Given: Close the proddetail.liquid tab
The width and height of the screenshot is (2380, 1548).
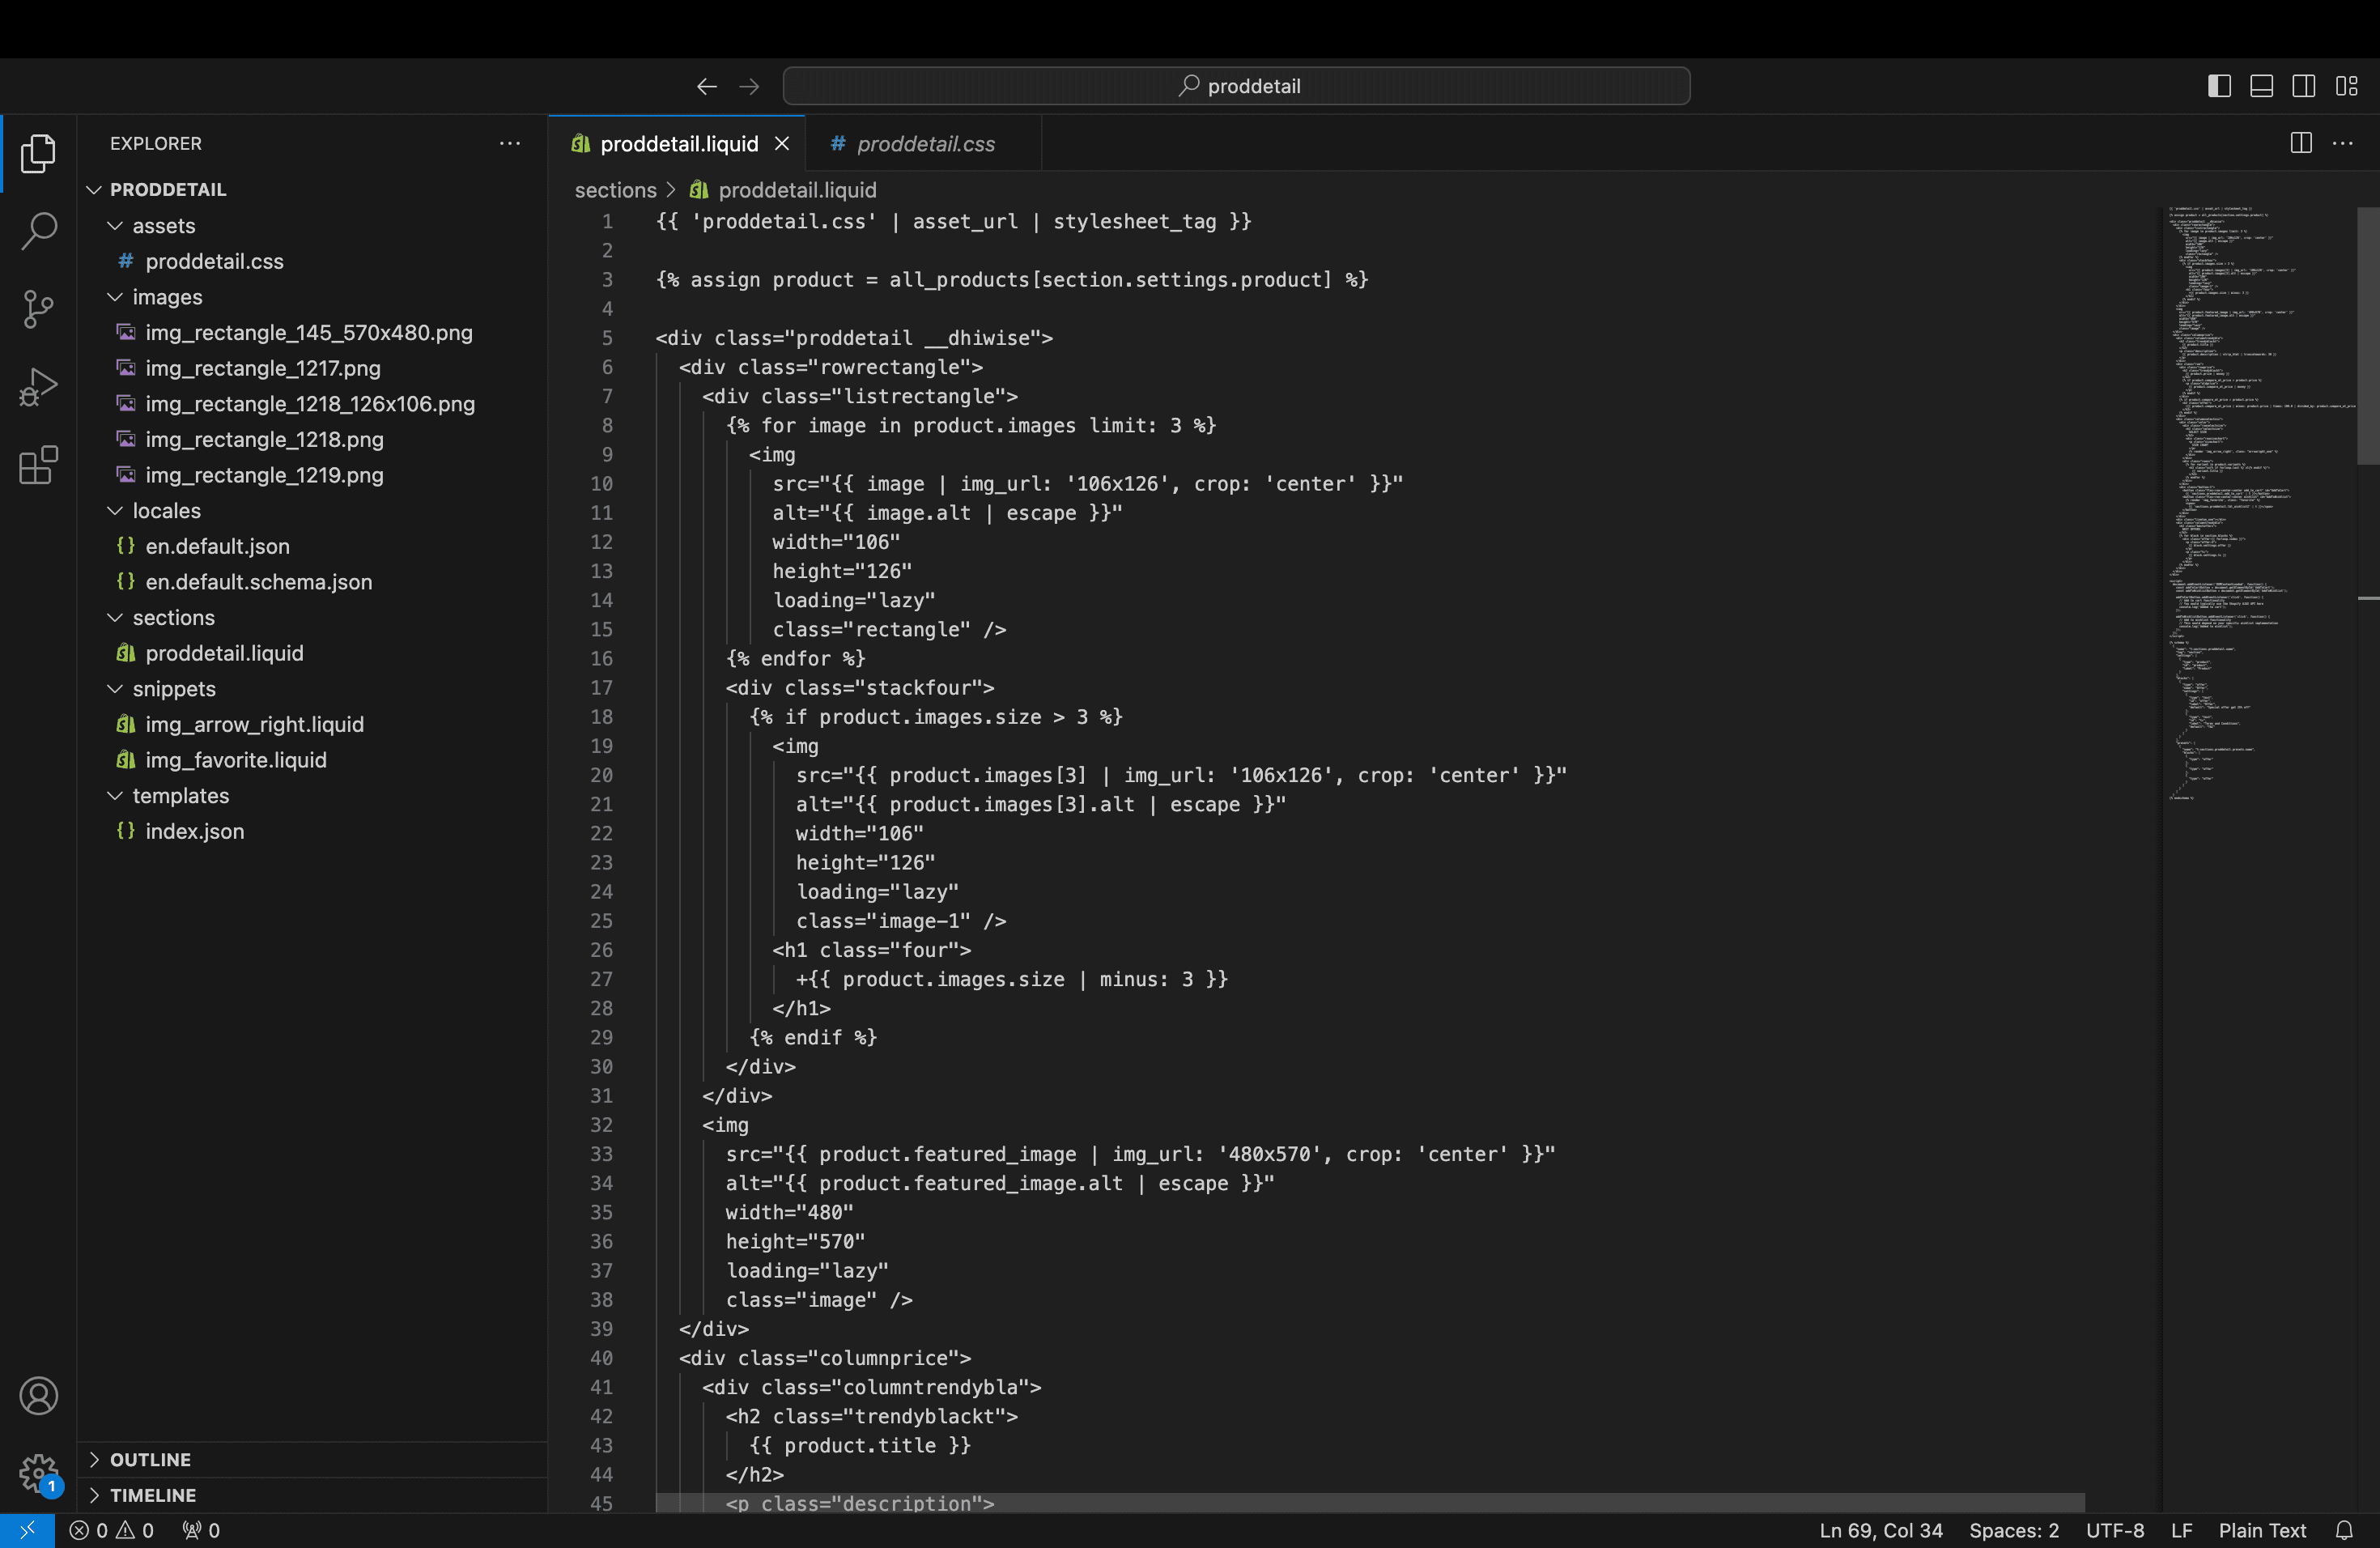Looking at the screenshot, I should (x=782, y=144).
